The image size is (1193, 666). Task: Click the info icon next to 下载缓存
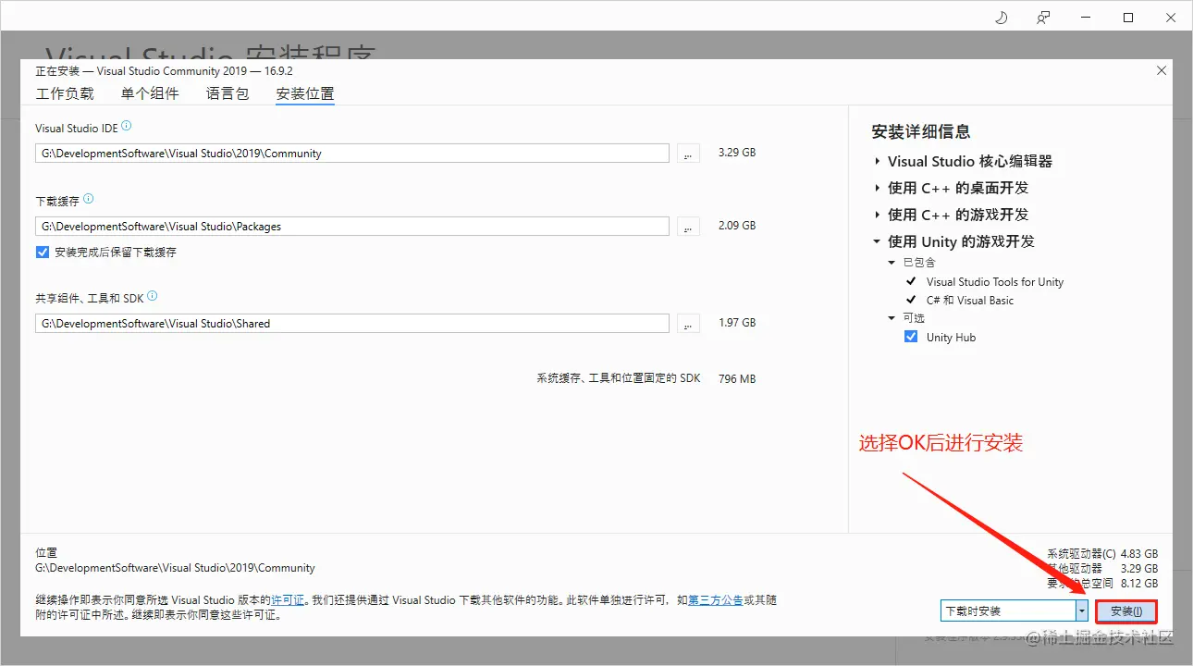(x=89, y=199)
